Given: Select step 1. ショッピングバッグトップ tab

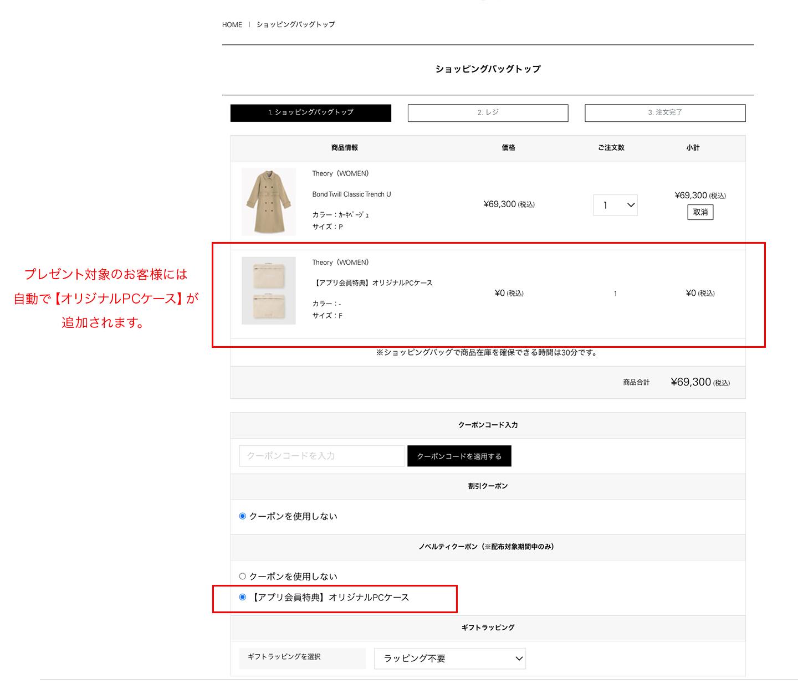Looking at the screenshot, I should 311,112.
